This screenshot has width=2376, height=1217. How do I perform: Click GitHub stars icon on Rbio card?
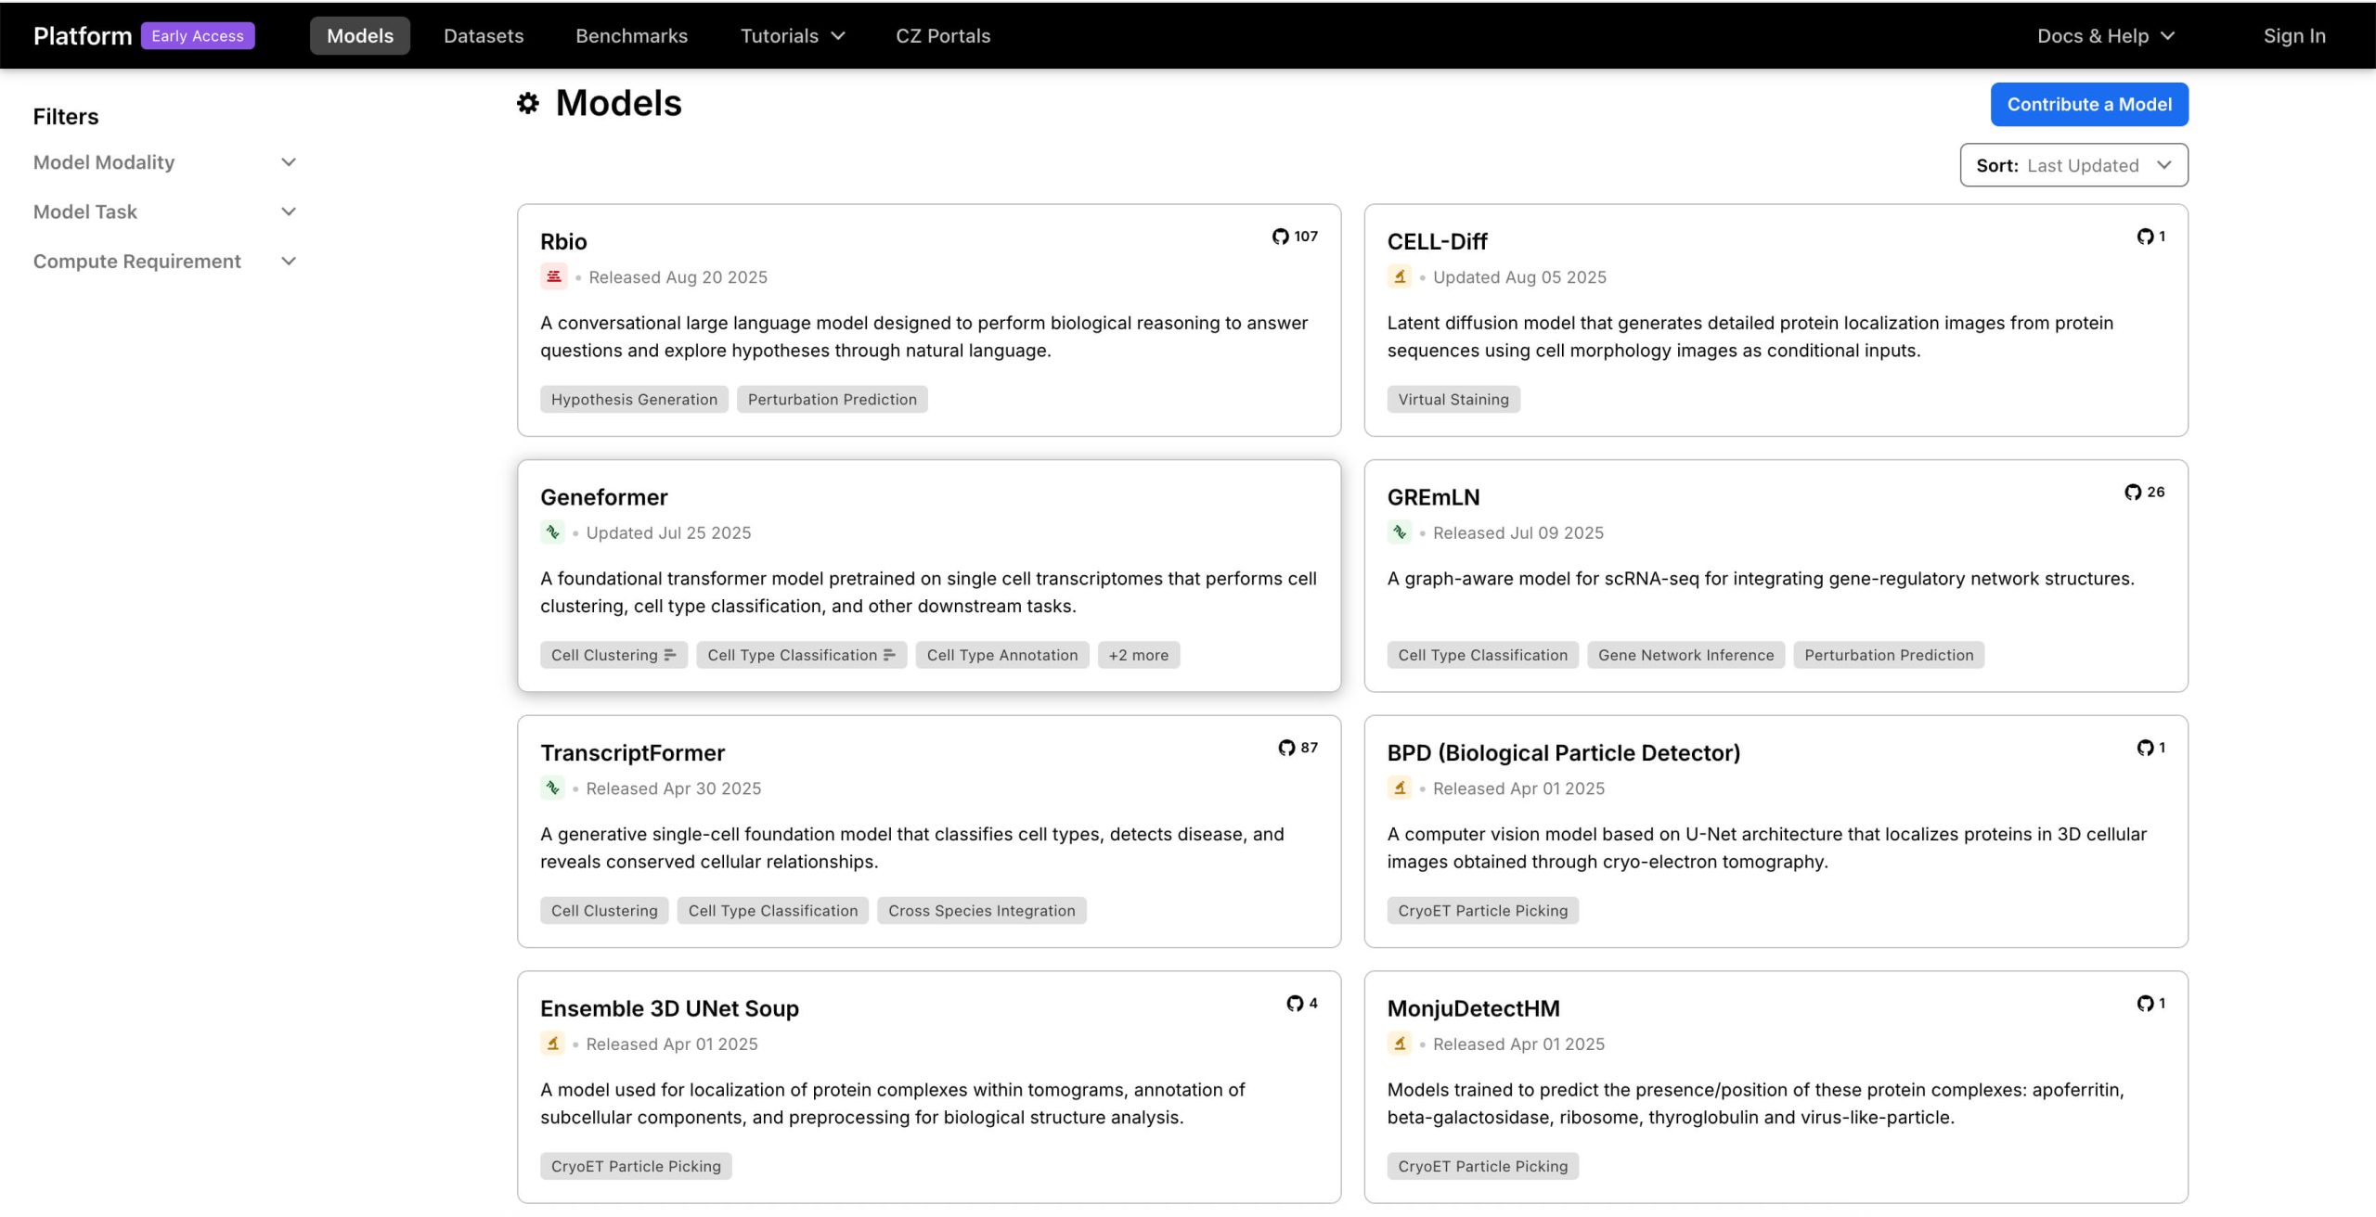(1280, 237)
